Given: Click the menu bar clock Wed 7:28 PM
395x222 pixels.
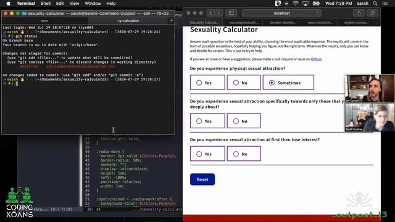Looking at the screenshot, I should pyautogui.click(x=338, y=3).
